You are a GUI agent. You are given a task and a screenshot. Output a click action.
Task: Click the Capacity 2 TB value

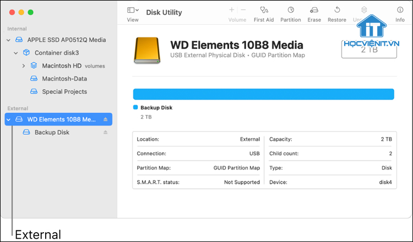point(386,139)
